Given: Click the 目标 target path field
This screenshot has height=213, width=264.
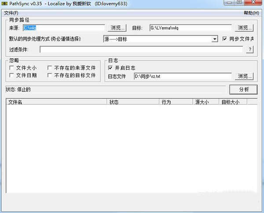Looking at the screenshot, I should point(191,28).
